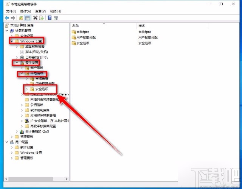The image size is (242, 189).
Task: Toggle the Show/Hide action pane icon
Action: pyautogui.click(x=56, y=18)
